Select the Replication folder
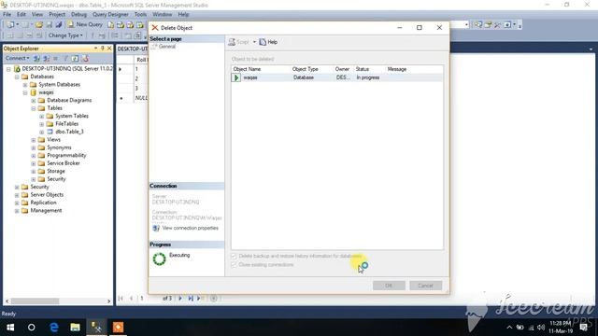 coord(43,203)
